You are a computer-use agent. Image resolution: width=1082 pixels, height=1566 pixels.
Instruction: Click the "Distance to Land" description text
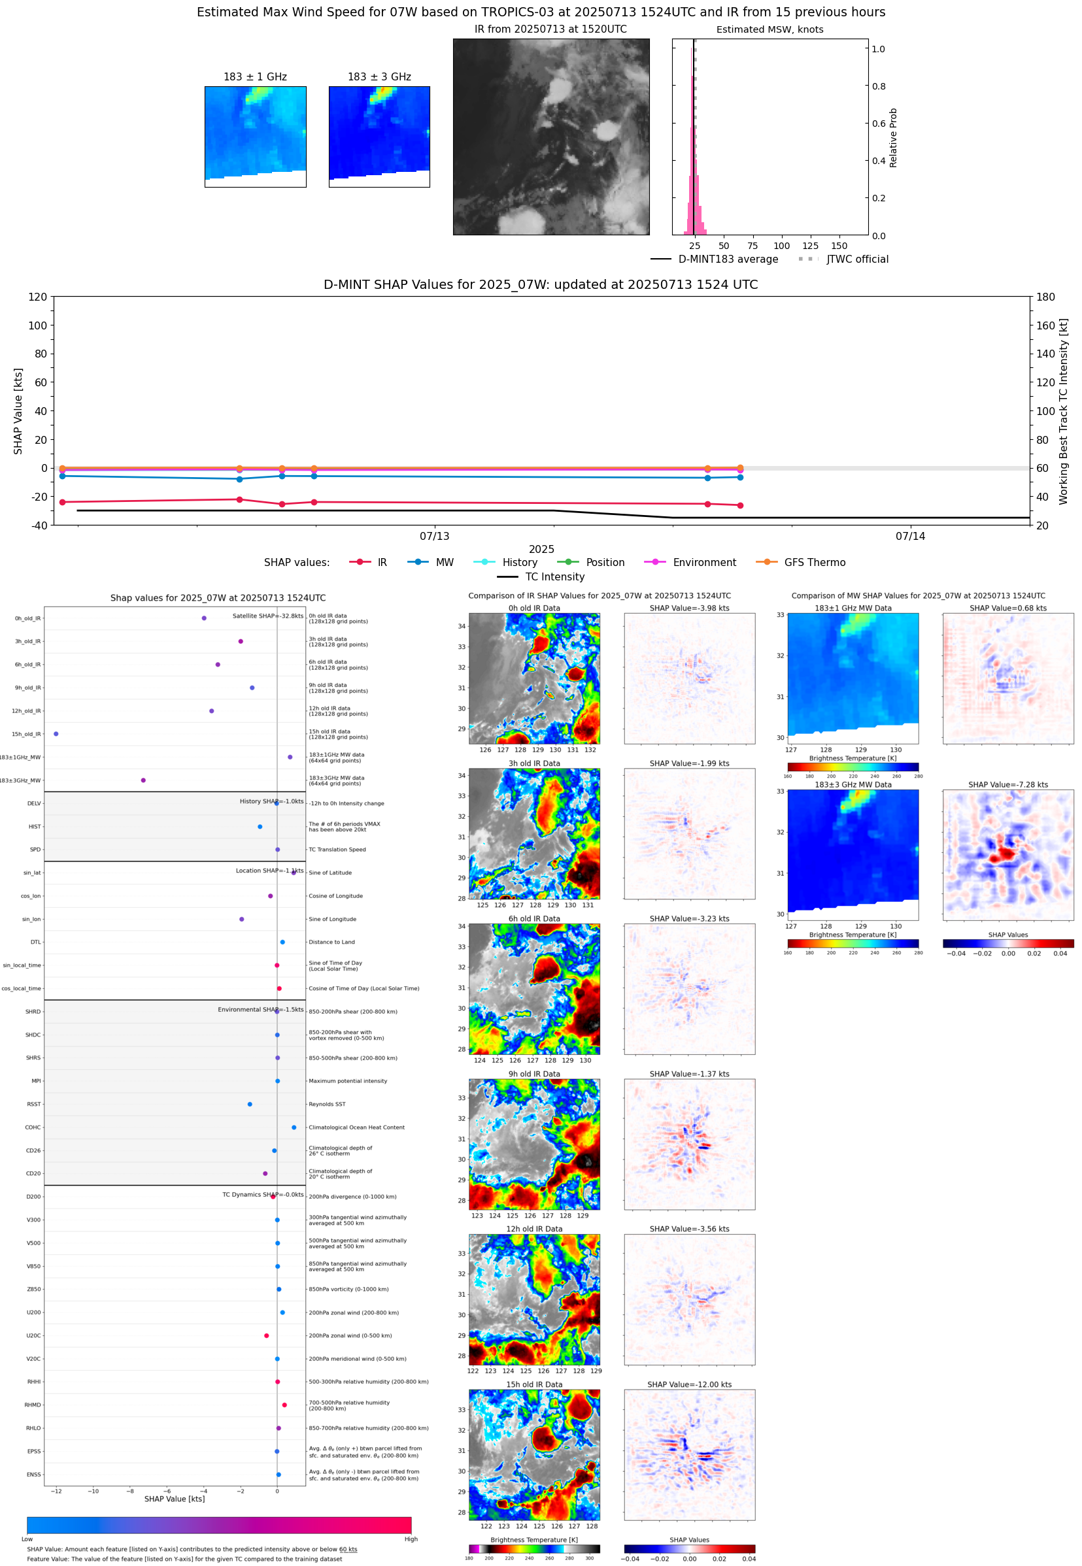click(x=331, y=942)
